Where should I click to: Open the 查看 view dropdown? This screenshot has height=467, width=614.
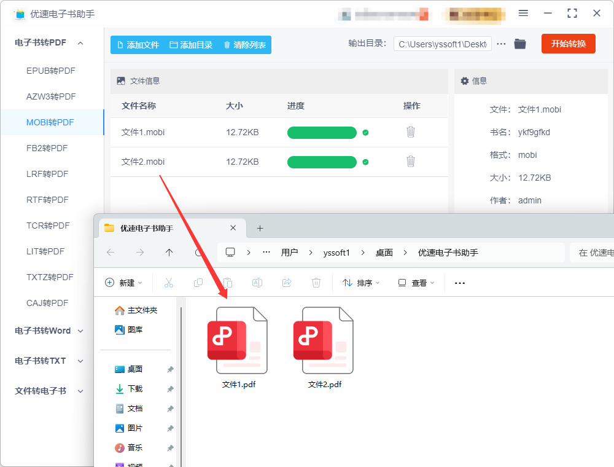416,283
